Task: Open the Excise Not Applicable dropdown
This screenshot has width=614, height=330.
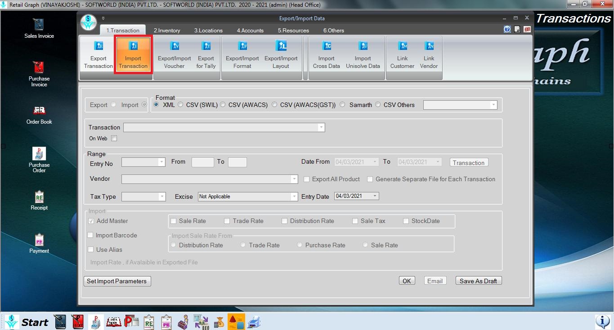Action: point(294,196)
